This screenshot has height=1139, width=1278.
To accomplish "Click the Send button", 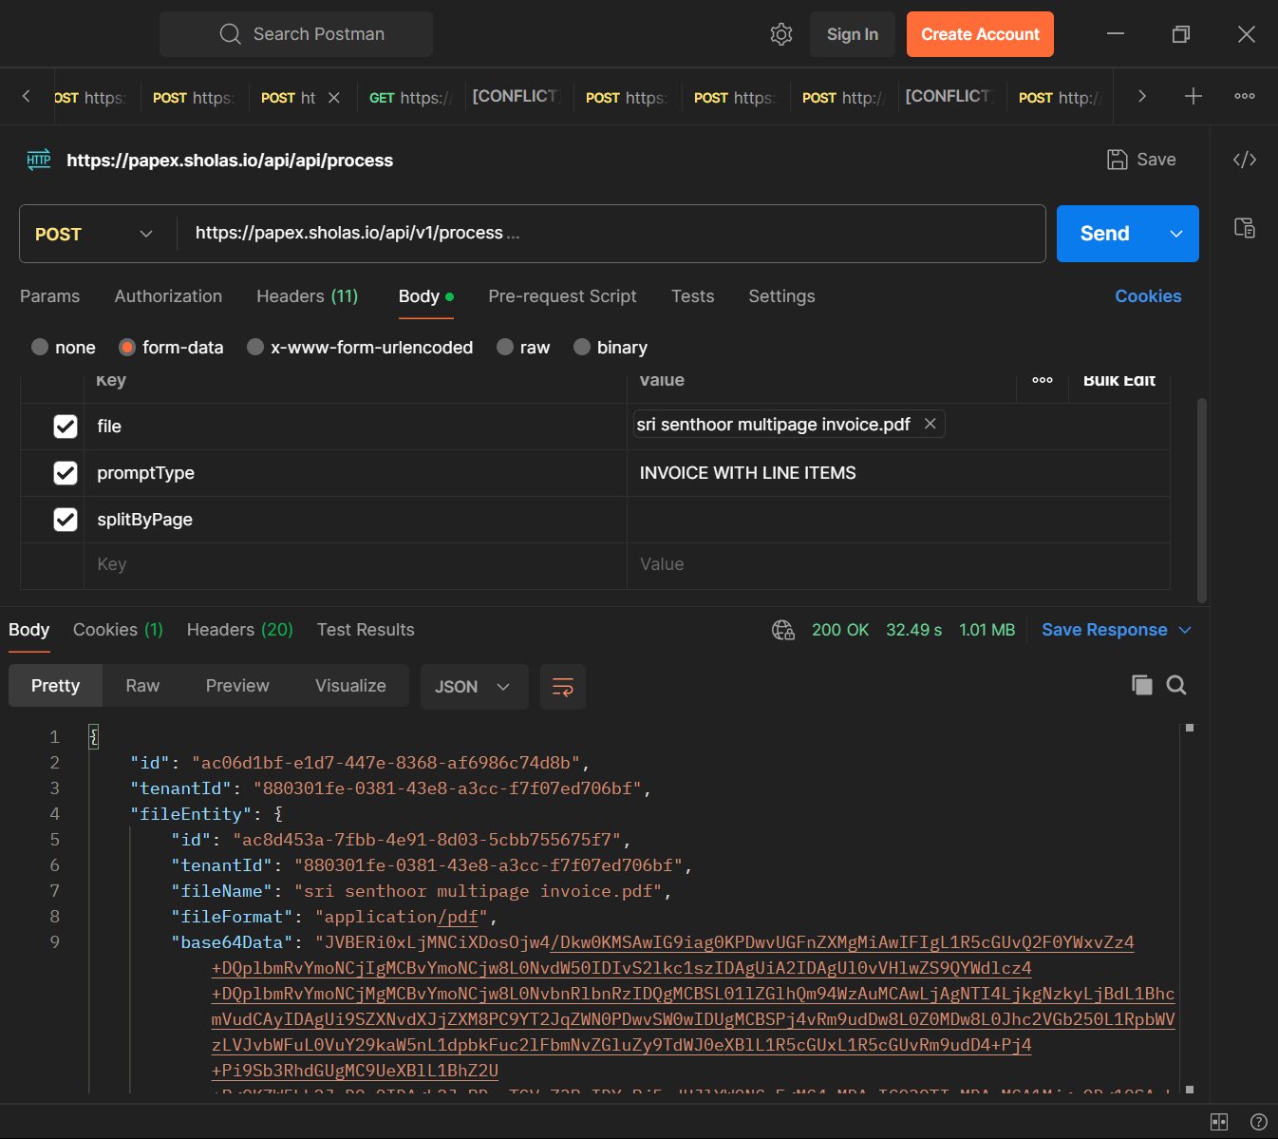I will click(1105, 234).
